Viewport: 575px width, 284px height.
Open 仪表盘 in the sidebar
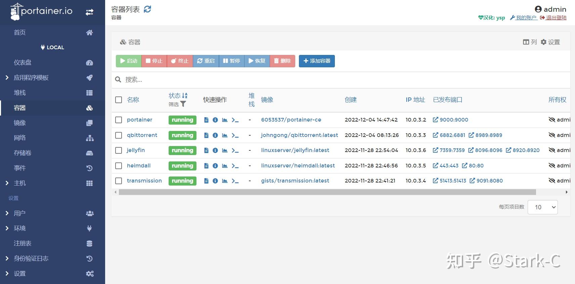[x=53, y=63]
